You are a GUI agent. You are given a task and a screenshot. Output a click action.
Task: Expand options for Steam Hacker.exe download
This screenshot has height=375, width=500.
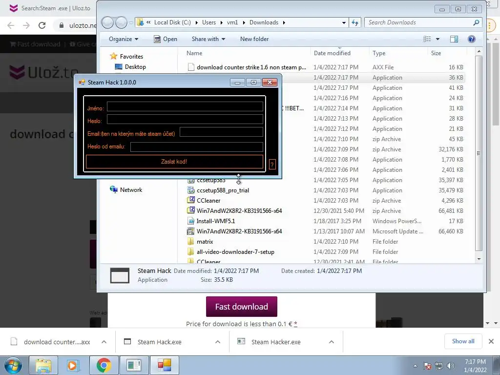tap(332, 342)
